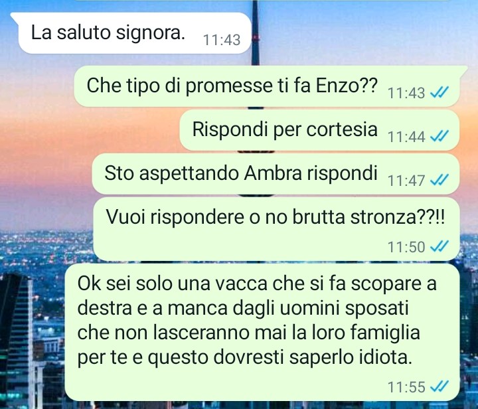The image size is (478, 409).
Task: Select the long message starting with 'Ok sei solo'
Action: click(x=262, y=332)
